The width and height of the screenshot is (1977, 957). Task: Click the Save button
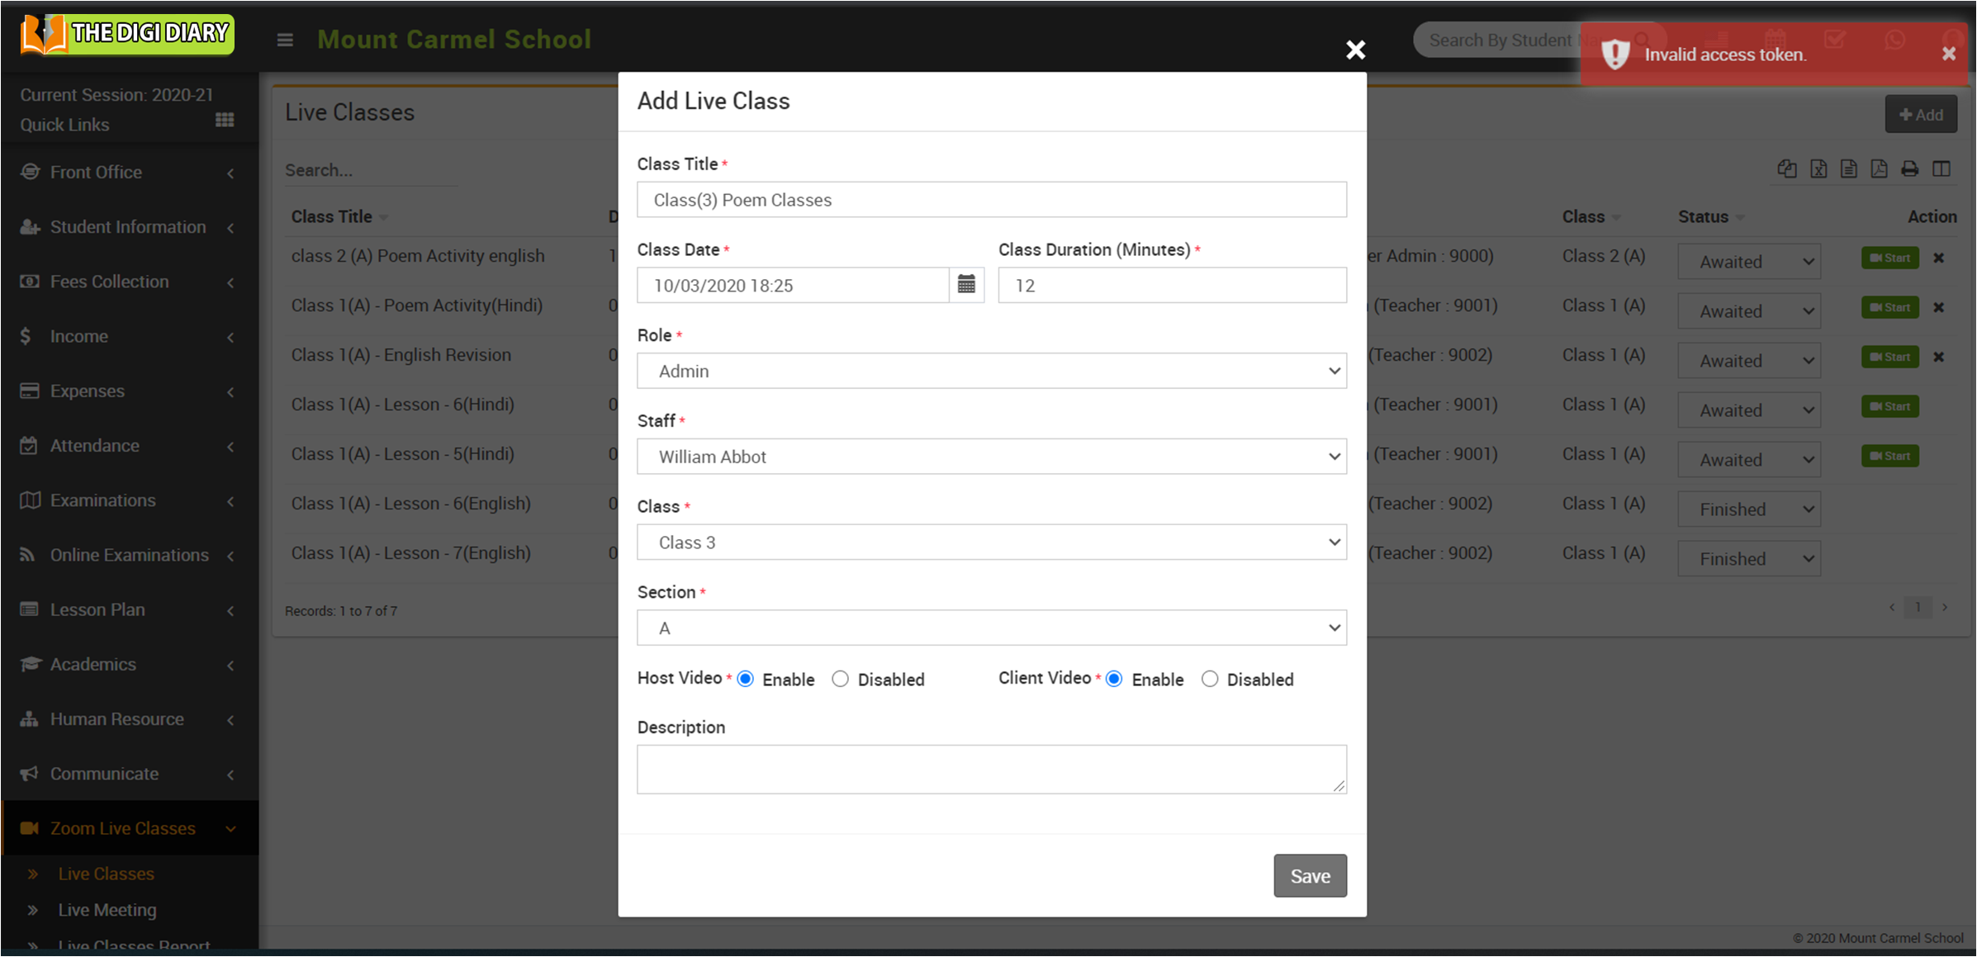pos(1309,875)
